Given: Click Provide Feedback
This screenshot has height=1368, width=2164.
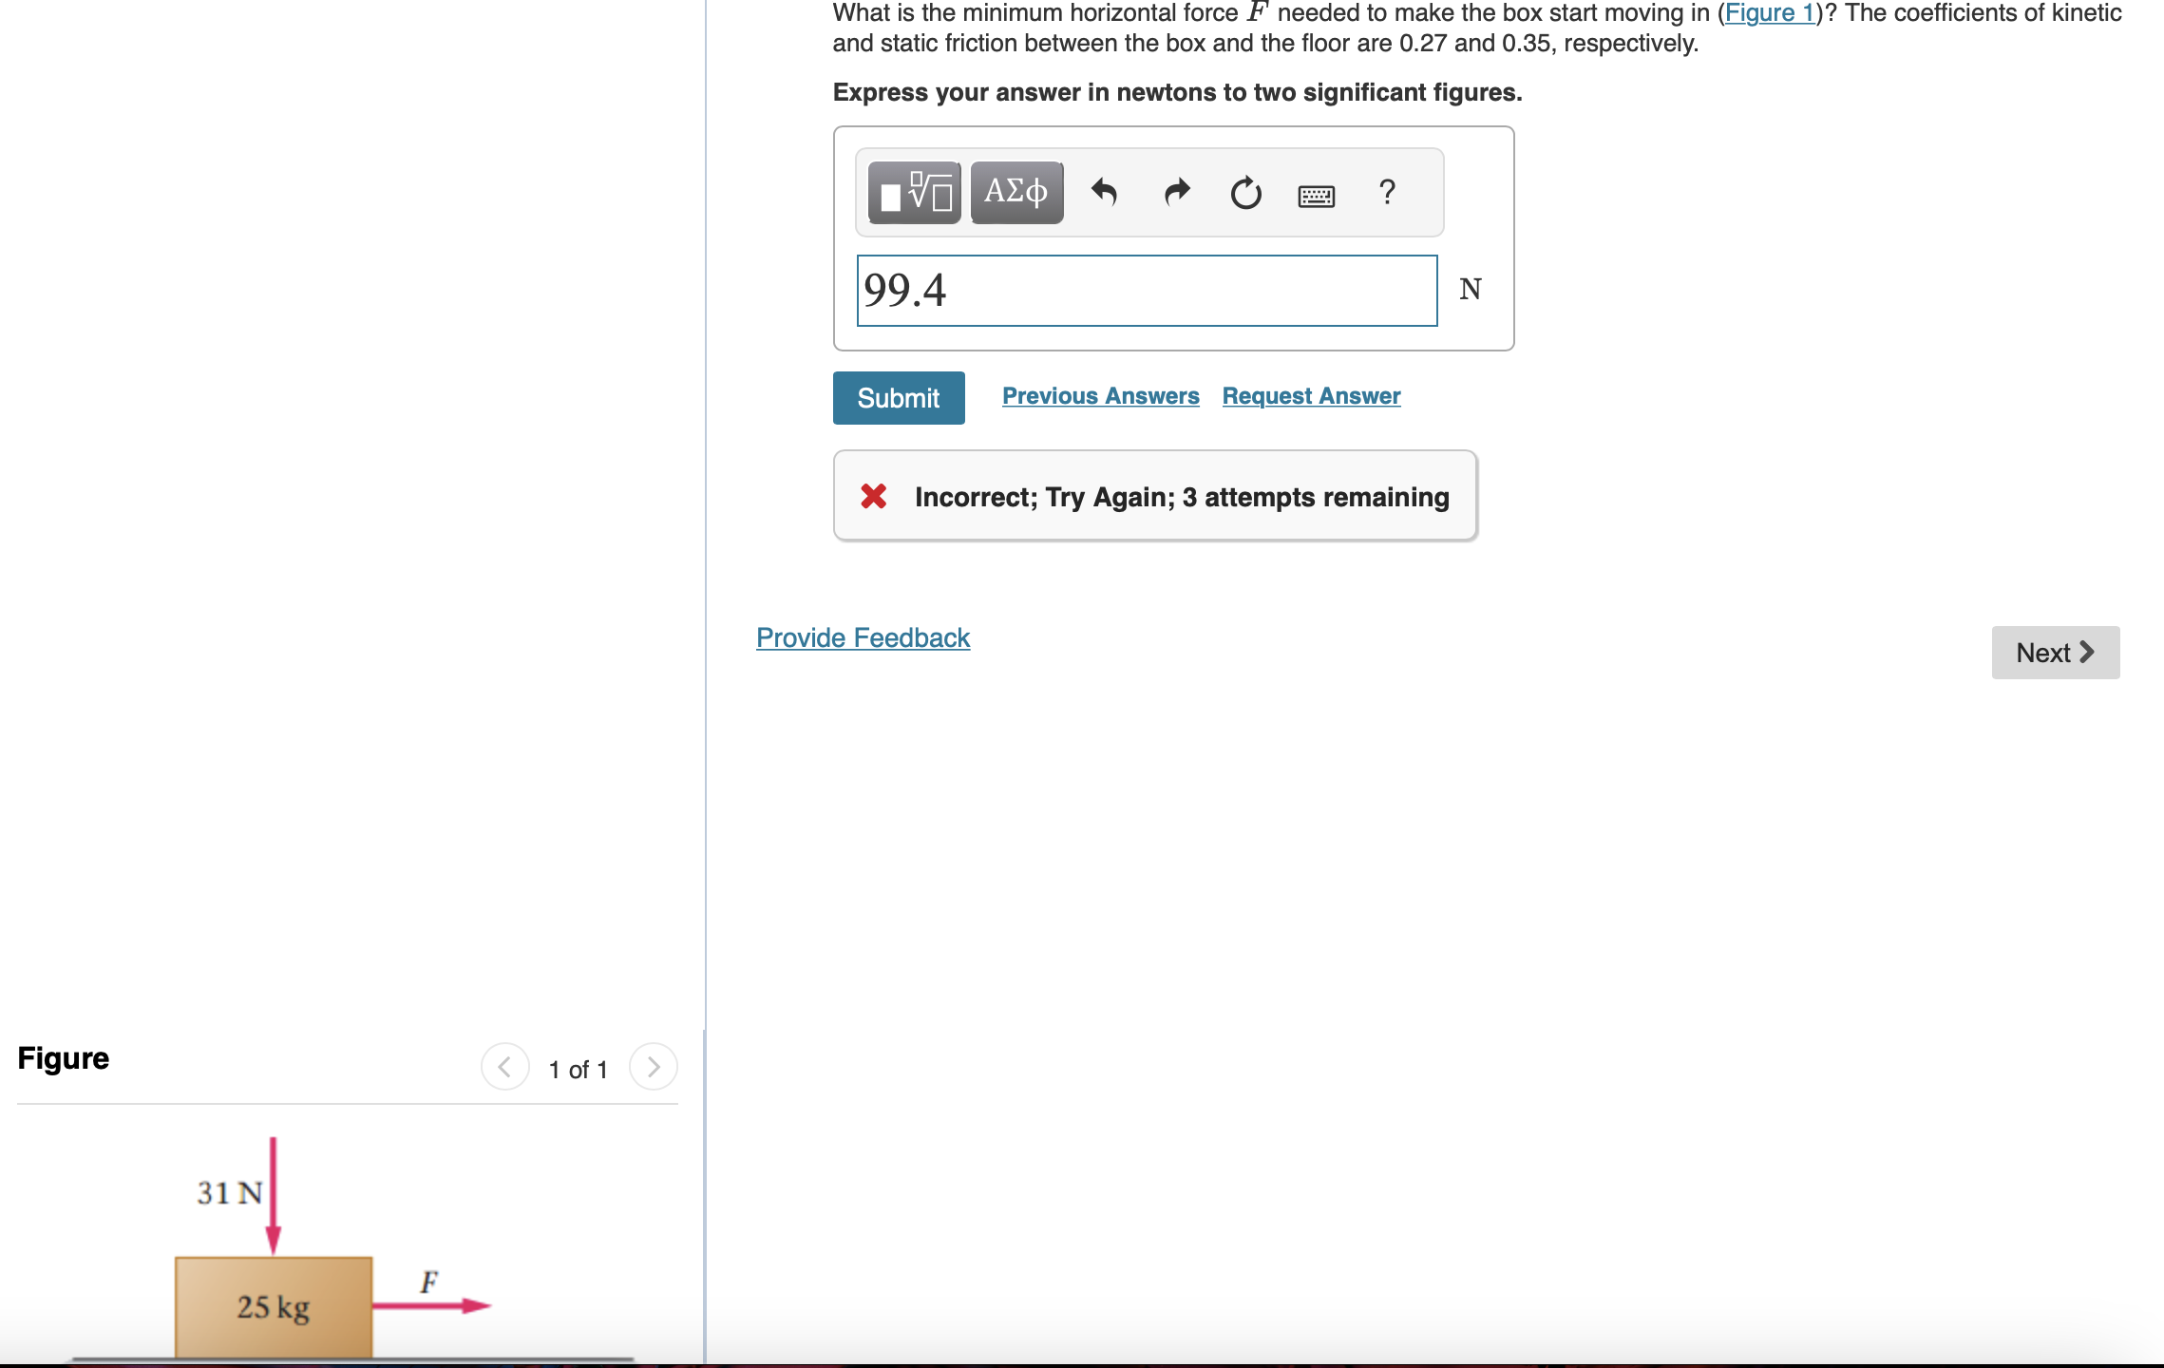Looking at the screenshot, I should point(862,637).
